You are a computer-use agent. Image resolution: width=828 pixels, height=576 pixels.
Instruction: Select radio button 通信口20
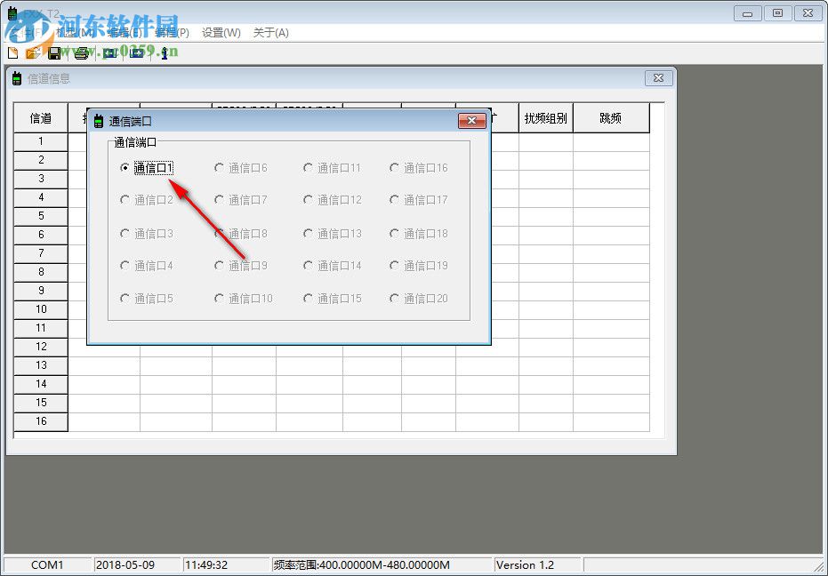(x=393, y=299)
